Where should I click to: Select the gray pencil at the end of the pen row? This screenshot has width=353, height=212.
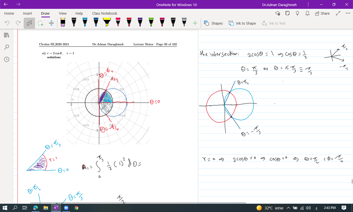click(184, 22)
